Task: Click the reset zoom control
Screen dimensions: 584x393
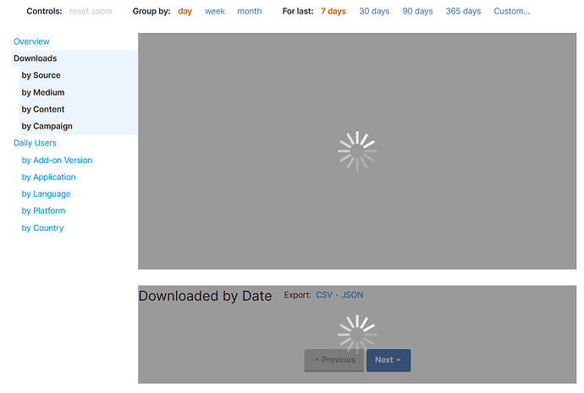Action: tap(91, 11)
